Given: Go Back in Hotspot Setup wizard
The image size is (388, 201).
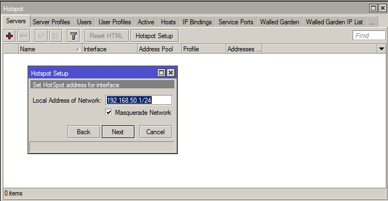Looking at the screenshot, I should point(84,132).
